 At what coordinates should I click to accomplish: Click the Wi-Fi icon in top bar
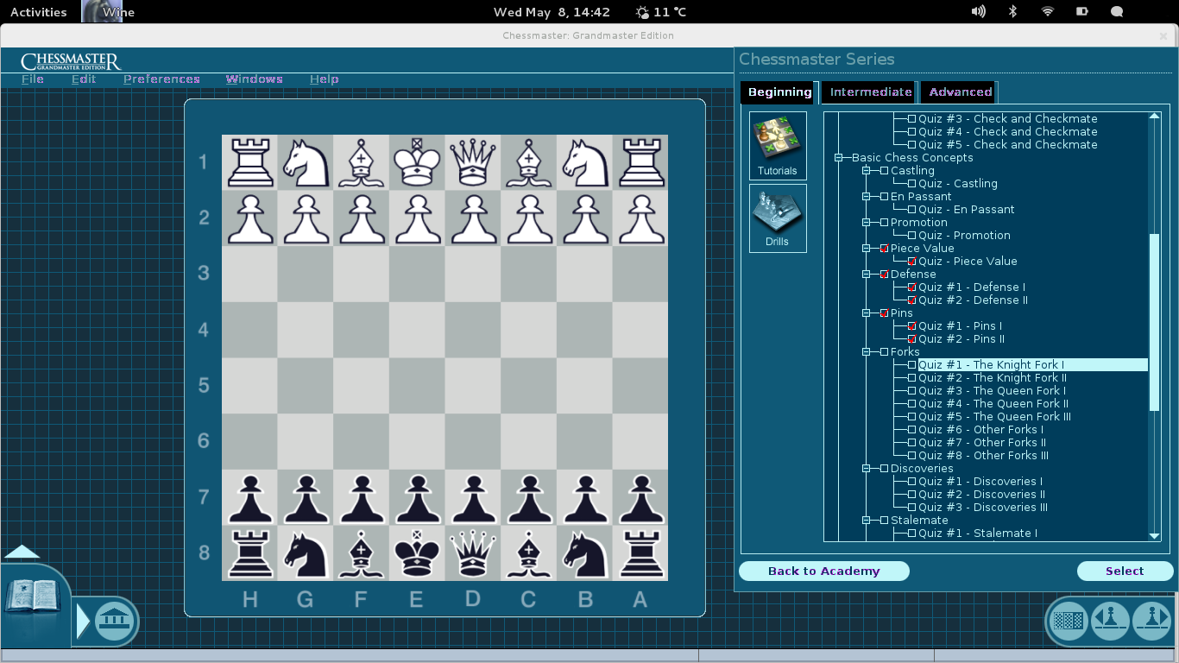click(1048, 11)
